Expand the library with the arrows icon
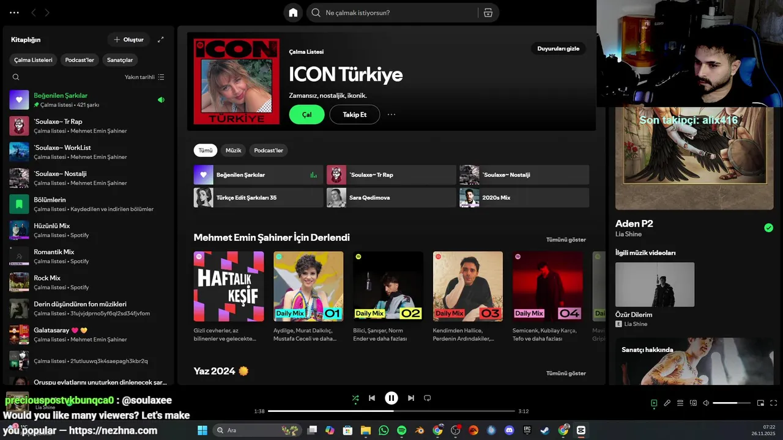This screenshot has height=440, width=783. pyautogui.click(x=161, y=40)
